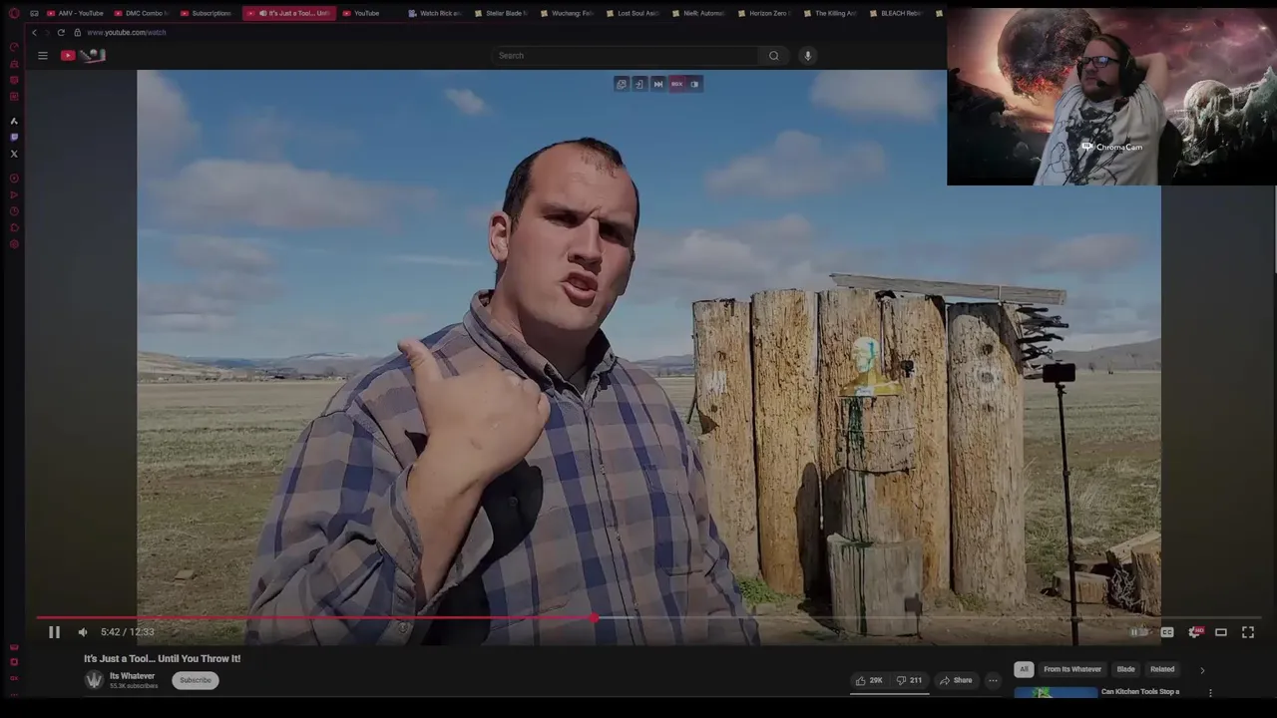Toggle autoplay switch in player controls
This screenshot has width=1277, height=718.
[x=1138, y=632]
